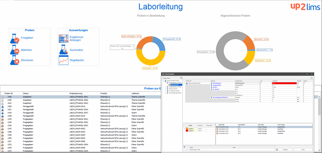Click the Komponente column header
Image resolution: width=322 pixels, height=153 pixels.
pyautogui.click(x=247, y=81)
